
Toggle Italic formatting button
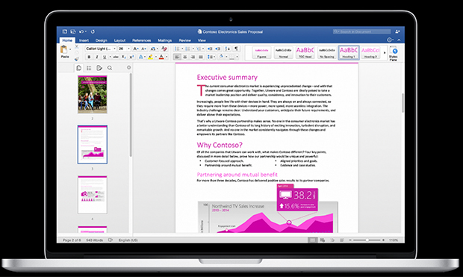pyautogui.click(x=96, y=57)
